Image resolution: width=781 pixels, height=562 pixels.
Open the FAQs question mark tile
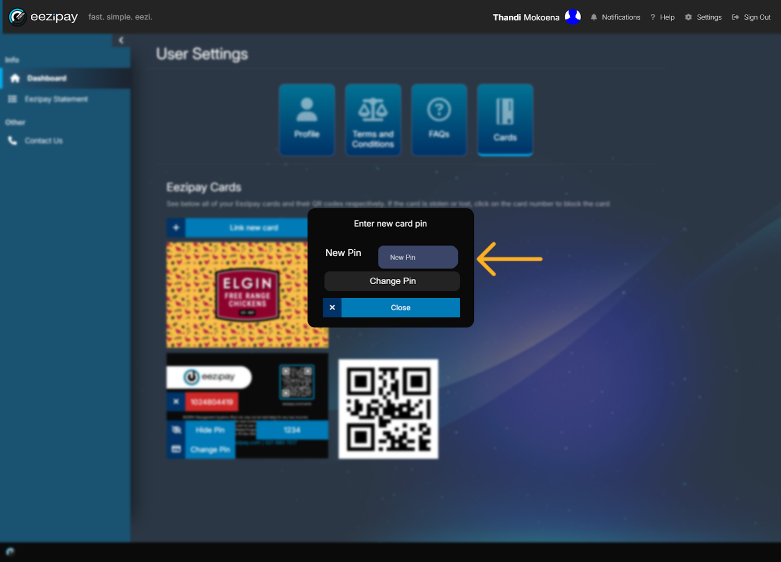pyautogui.click(x=439, y=120)
